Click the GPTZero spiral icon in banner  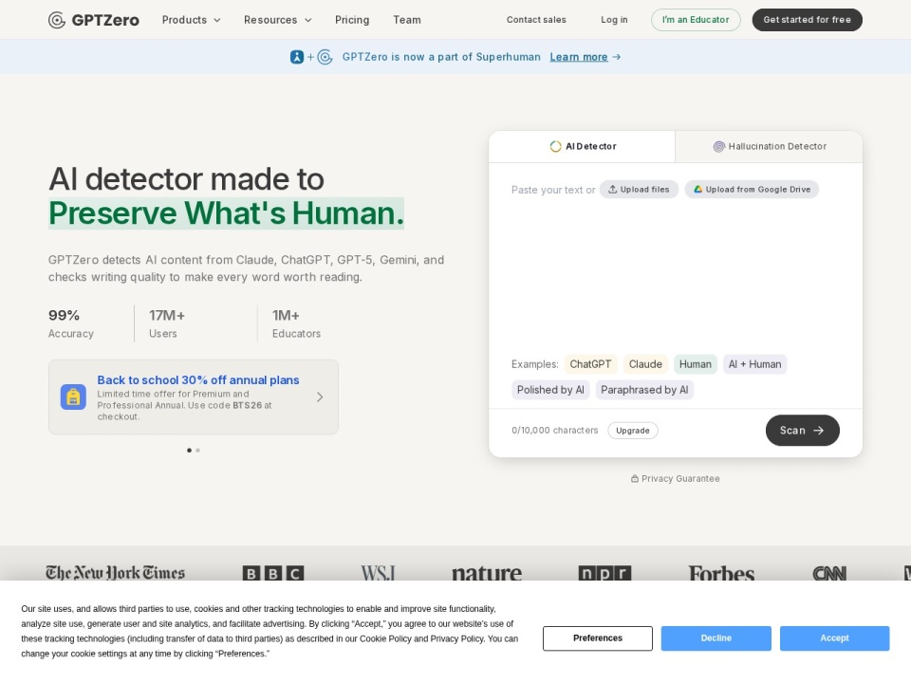click(x=325, y=57)
